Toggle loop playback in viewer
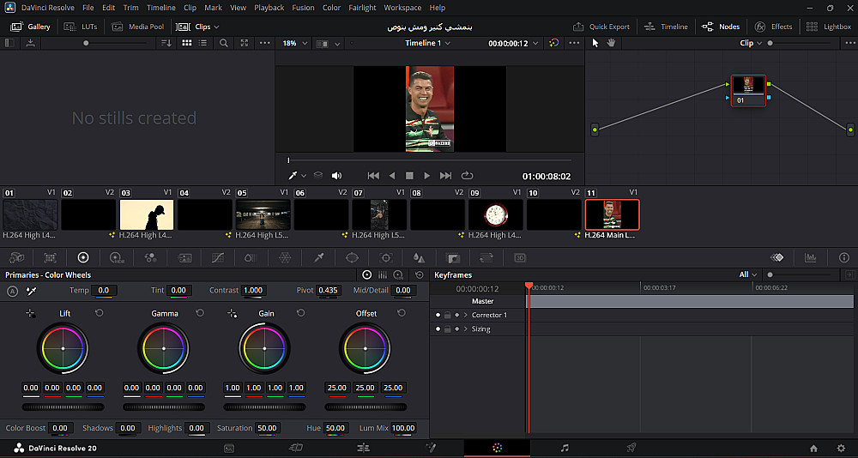 (x=467, y=176)
